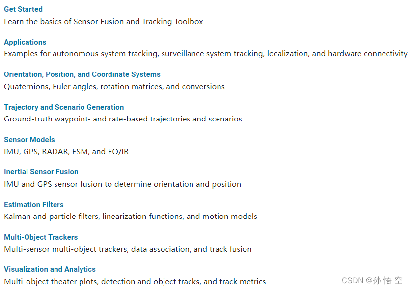This screenshot has width=410, height=289.
Task: Click the Quaternions, Euler angles description
Action: pyautogui.click(x=114, y=86)
